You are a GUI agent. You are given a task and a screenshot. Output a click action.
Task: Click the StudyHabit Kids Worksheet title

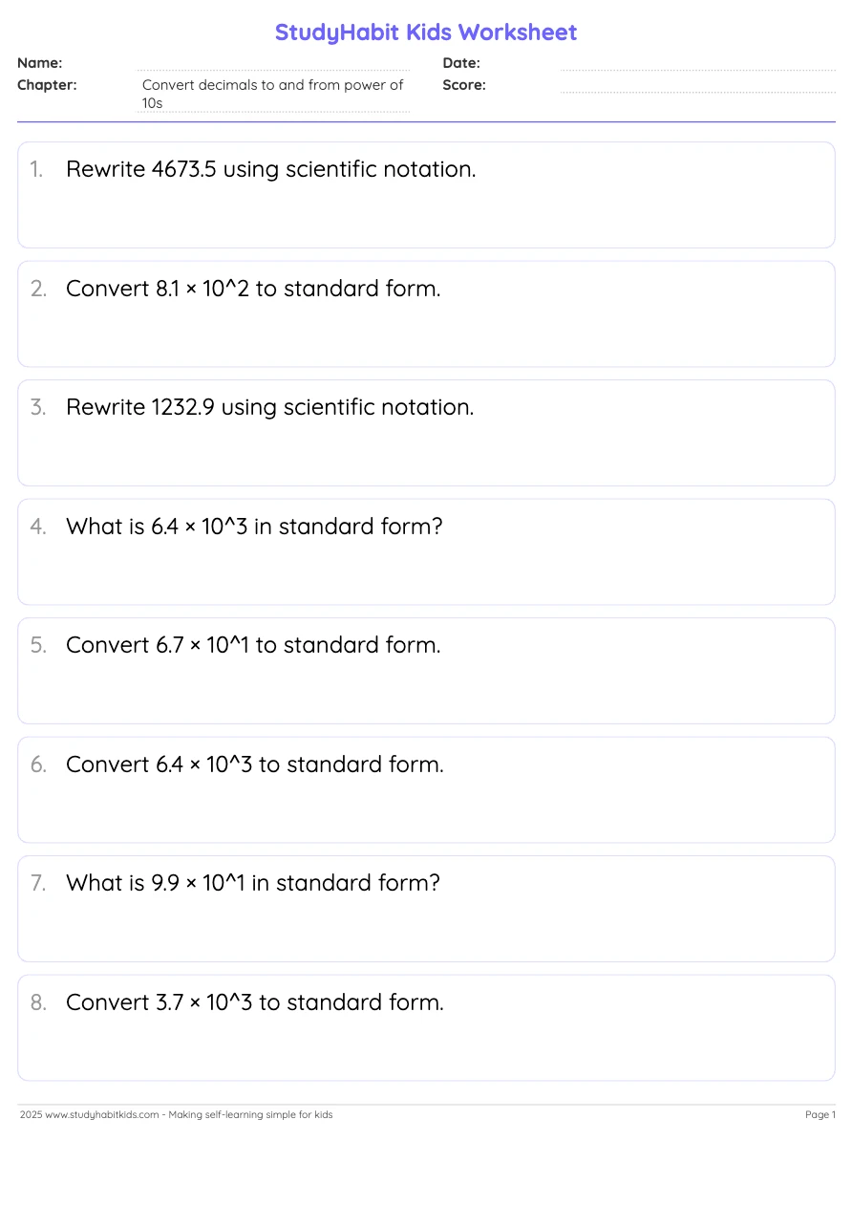pyautogui.click(x=426, y=32)
